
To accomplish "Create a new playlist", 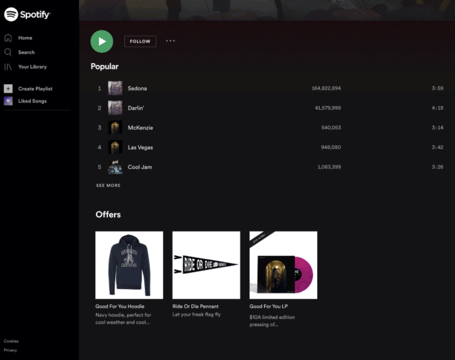I will (35, 89).
